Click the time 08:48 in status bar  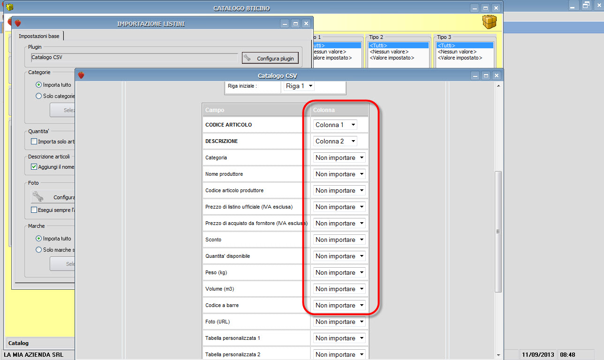click(567, 355)
